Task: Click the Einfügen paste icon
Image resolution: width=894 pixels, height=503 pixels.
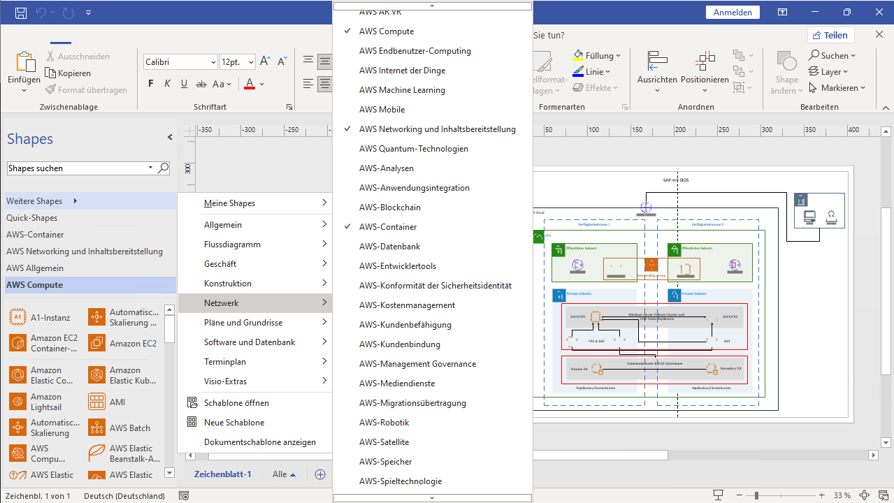Action: point(24,64)
